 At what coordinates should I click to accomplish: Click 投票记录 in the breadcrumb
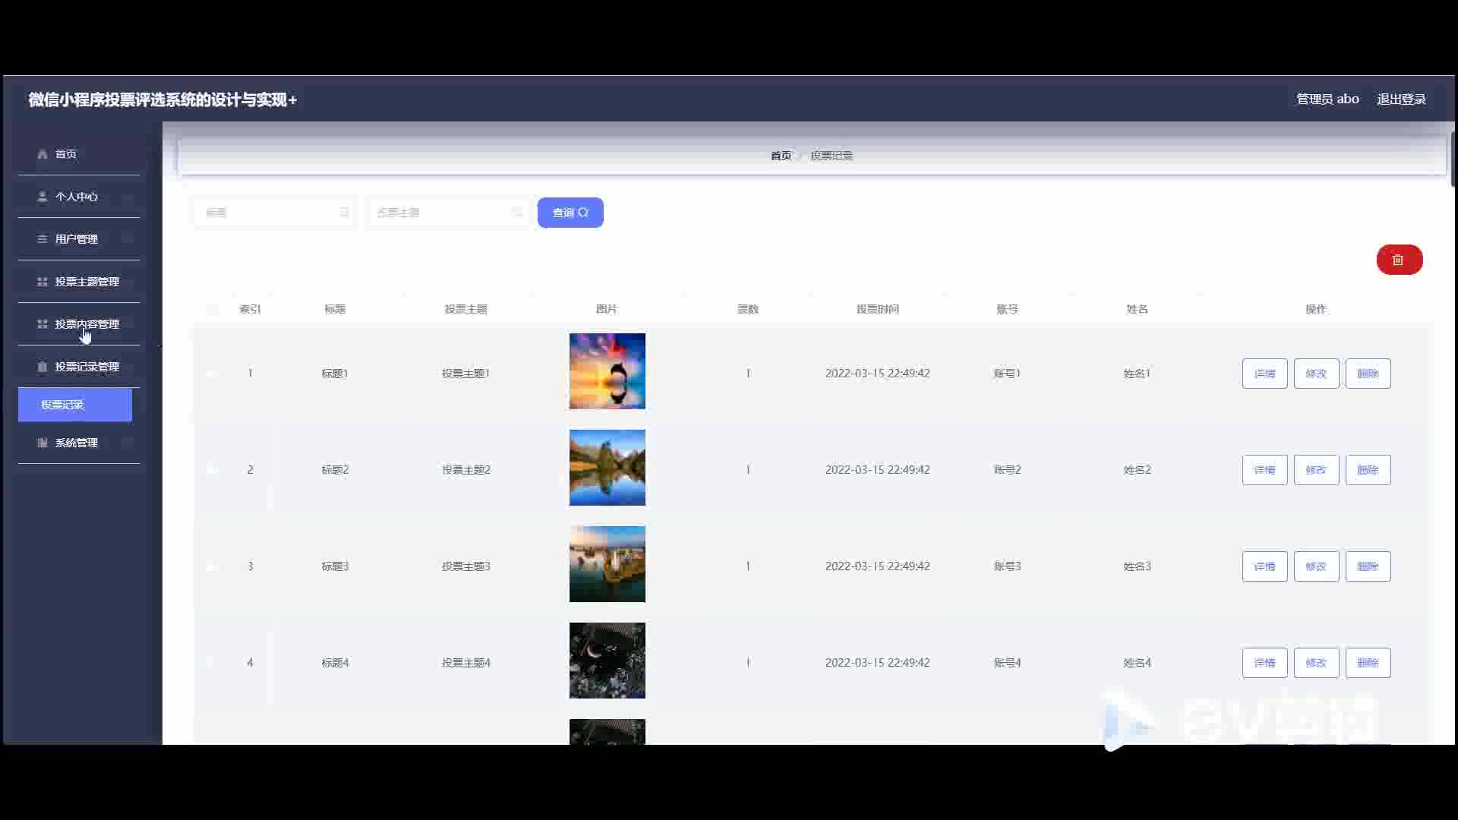click(x=832, y=156)
